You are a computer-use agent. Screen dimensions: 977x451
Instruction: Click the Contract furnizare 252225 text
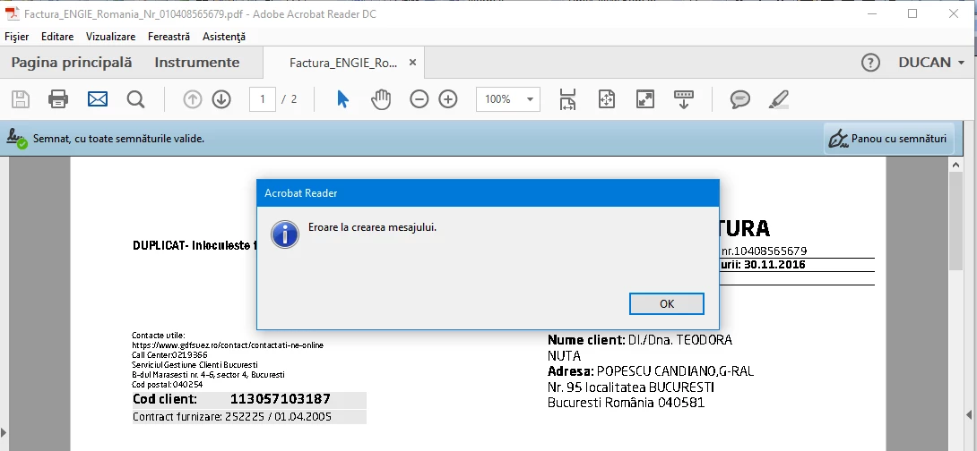click(x=232, y=417)
